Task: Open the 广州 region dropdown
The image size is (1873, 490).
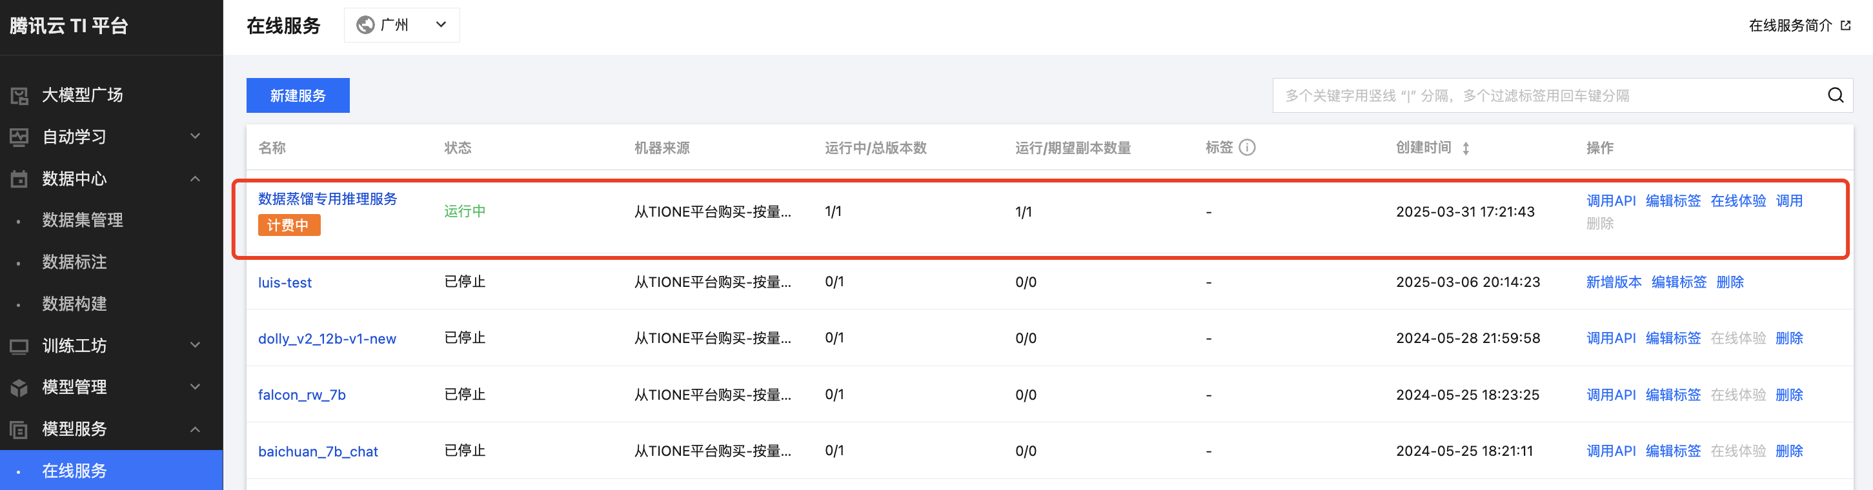Action: [401, 25]
